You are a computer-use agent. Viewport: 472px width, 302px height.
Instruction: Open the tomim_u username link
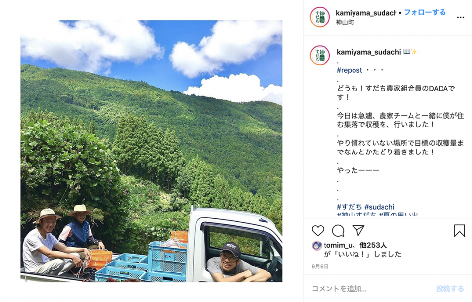pos(337,245)
